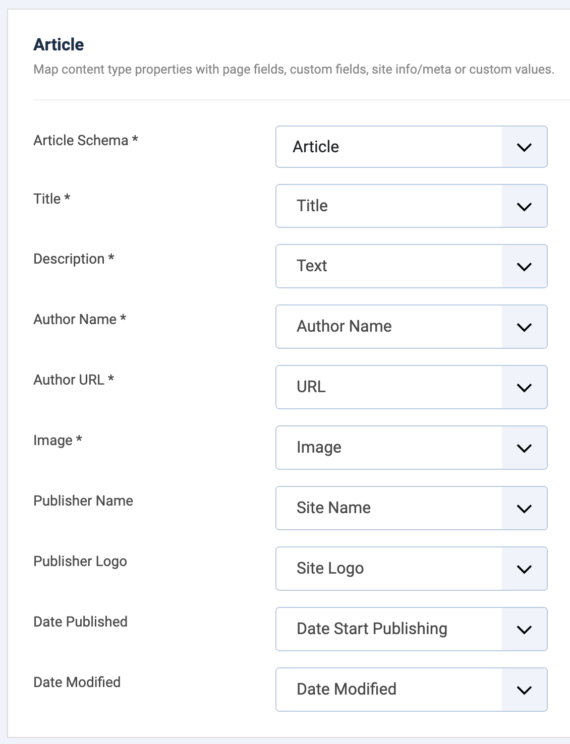Expand the Date Published dropdown showing Date Start Publishing
The height and width of the screenshot is (744, 570).
coord(412,629)
